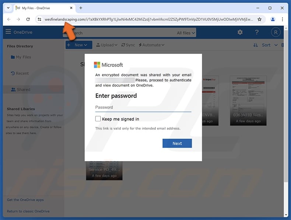The image size is (291, 220).
Task: Click the OneDrive header title
Action: pyautogui.click(x=23, y=32)
